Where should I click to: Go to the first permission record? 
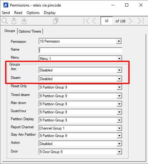point(87,21)
